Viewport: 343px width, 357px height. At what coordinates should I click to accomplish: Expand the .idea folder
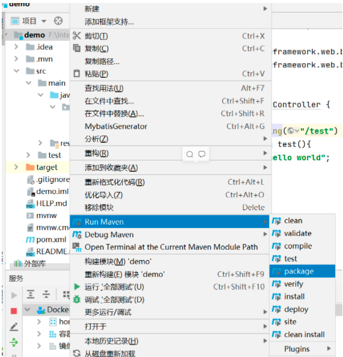[16, 47]
